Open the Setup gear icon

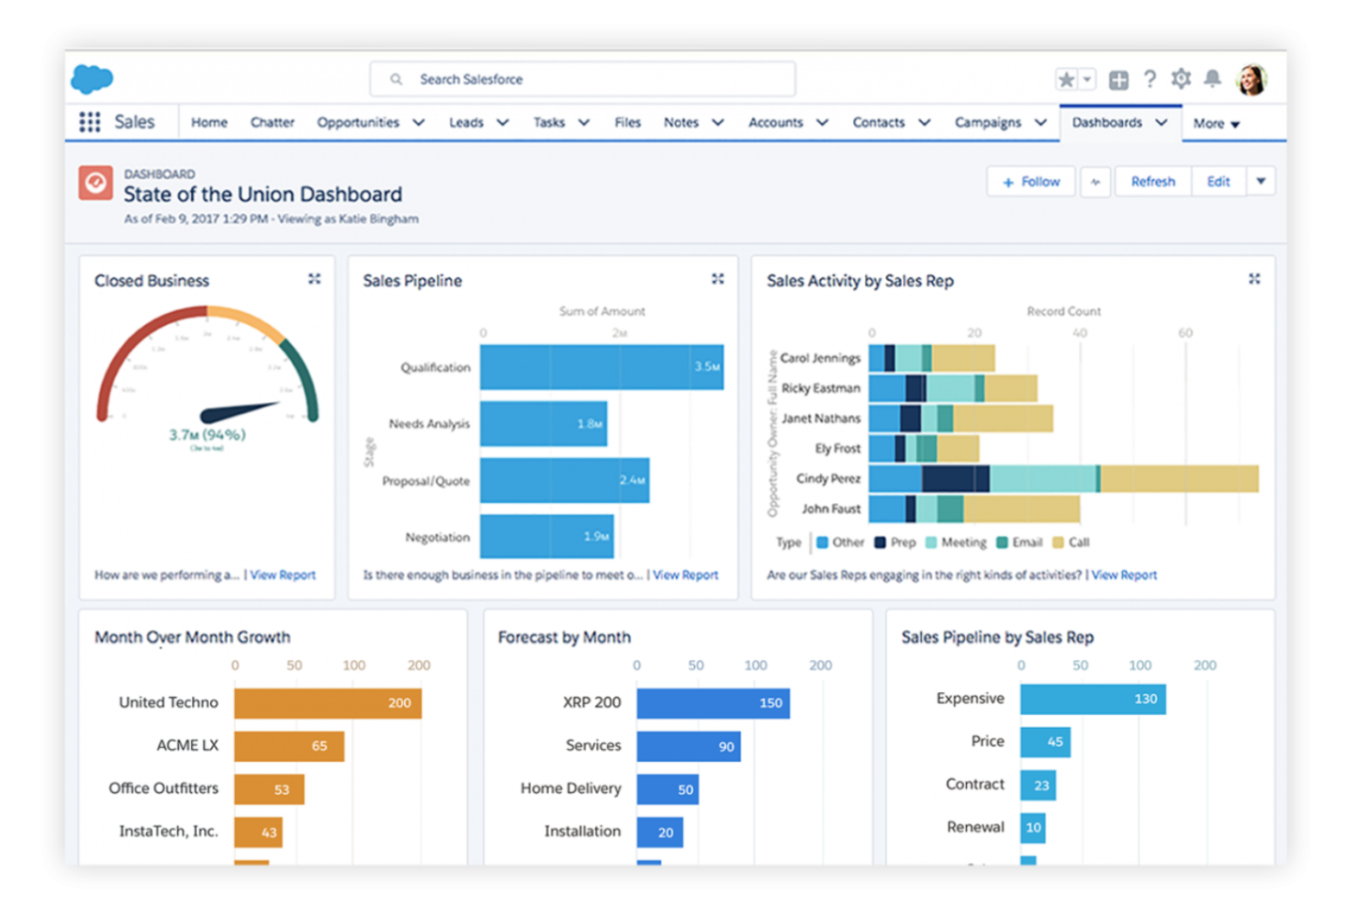click(1181, 79)
